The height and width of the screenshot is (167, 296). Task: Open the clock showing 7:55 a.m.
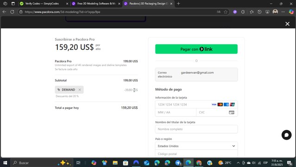[x=277, y=163]
